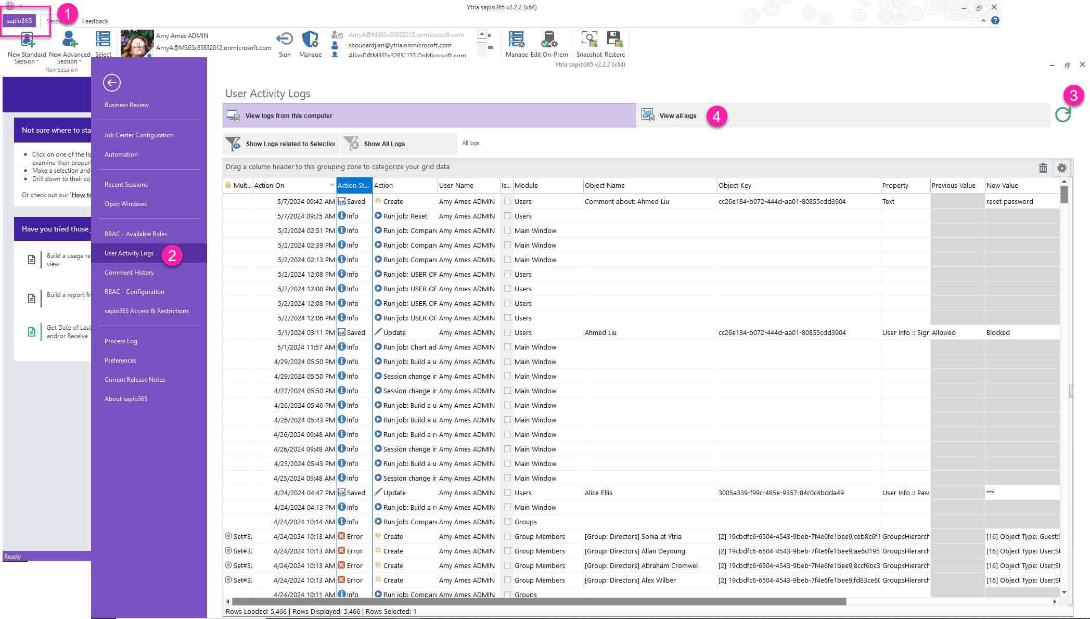
Task: Click the Edit On-Prem icon
Action: point(549,40)
